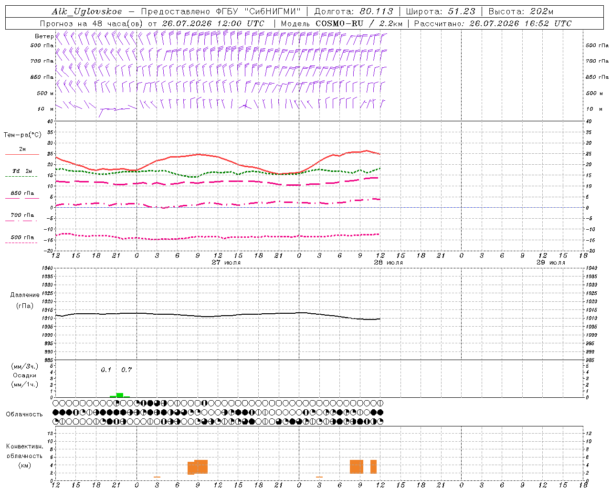The image size is (611, 489).
Task: Click the Долгота 80.113 header field
Action: click(x=354, y=11)
